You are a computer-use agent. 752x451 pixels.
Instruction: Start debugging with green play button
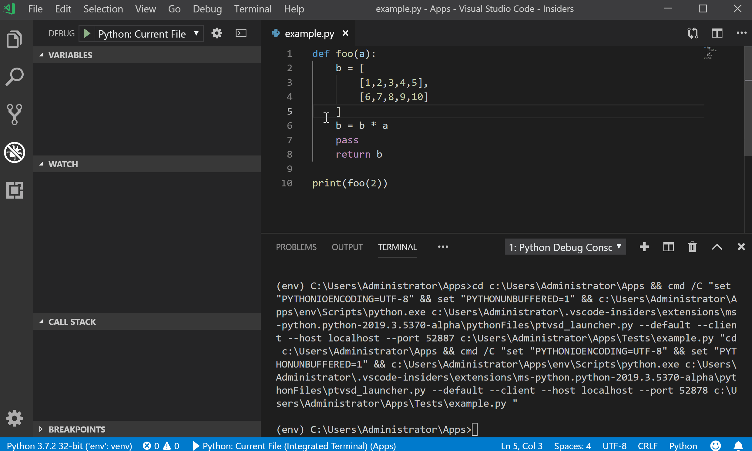coord(87,33)
